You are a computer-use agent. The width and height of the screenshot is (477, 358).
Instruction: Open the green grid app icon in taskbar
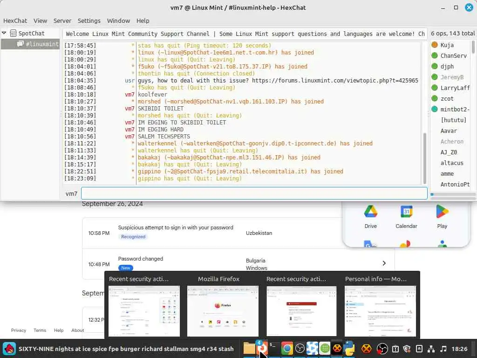point(325,349)
